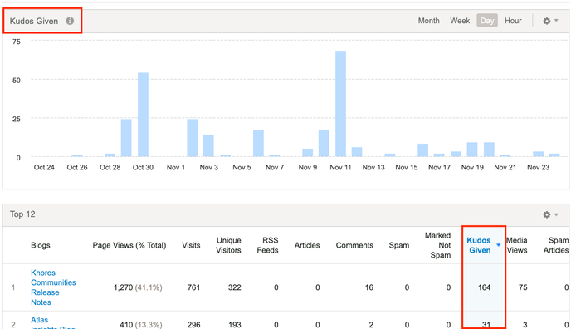Click the Nov 3 chart bar
This screenshot has height=329, width=571.
click(x=208, y=145)
